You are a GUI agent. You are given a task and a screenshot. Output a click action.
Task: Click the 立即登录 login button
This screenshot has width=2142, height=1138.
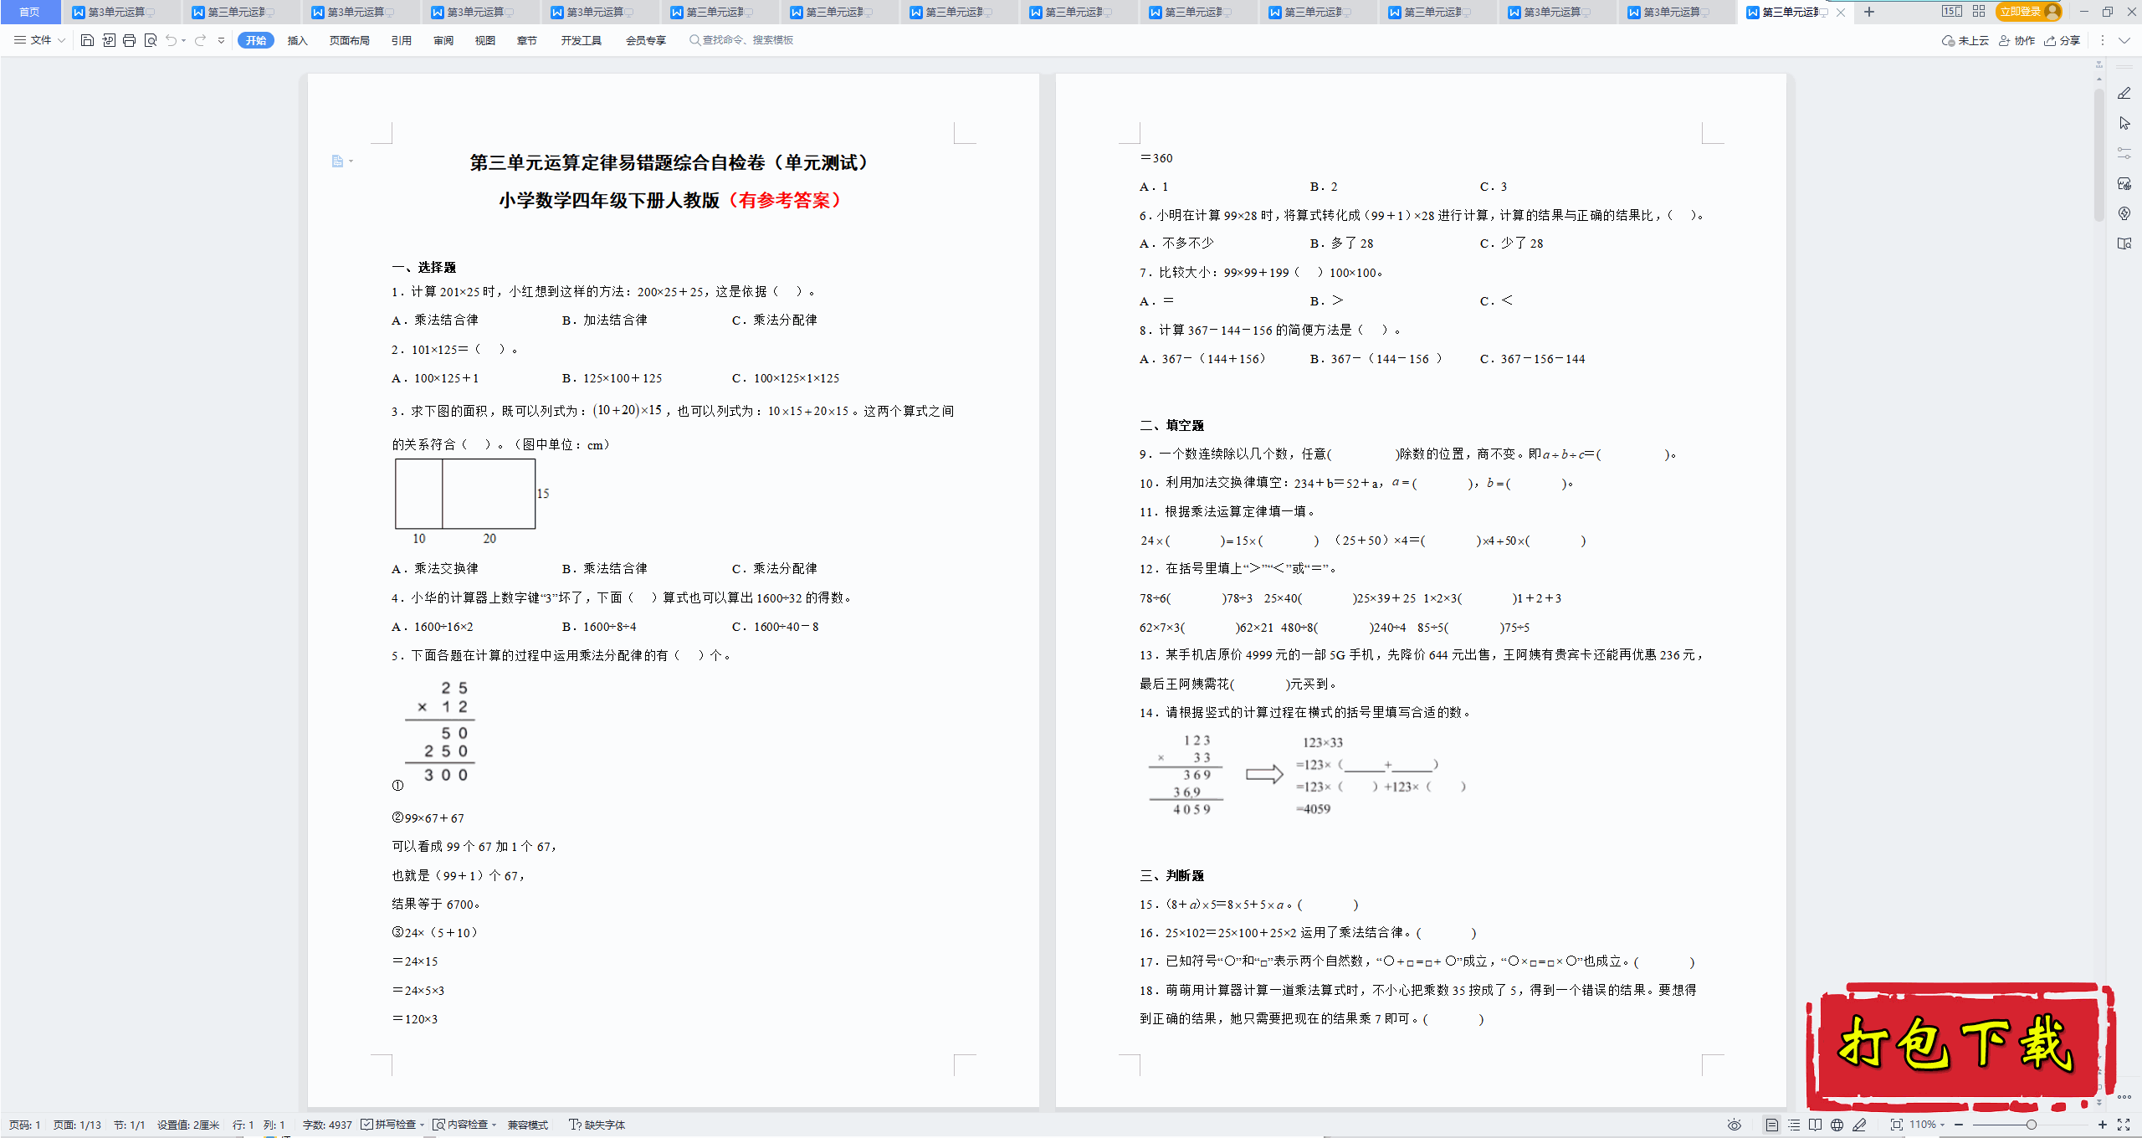point(2028,11)
